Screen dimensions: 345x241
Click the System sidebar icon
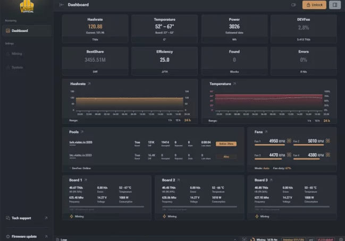pyautogui.click(x=8, y=67)
